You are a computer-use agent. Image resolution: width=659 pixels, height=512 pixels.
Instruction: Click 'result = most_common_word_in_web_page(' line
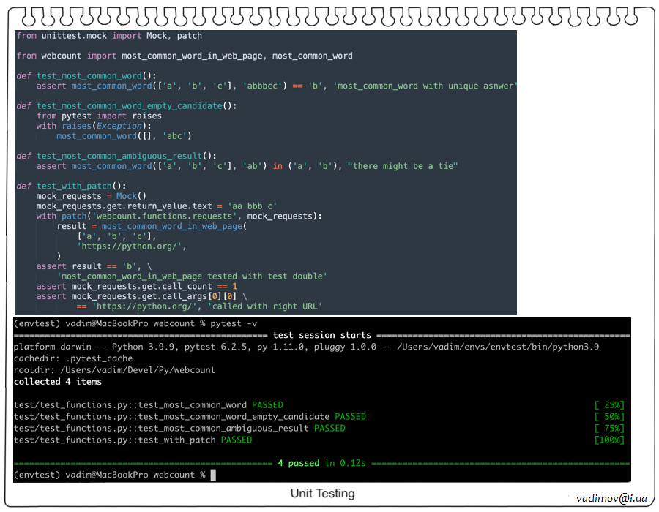[152, 226]
